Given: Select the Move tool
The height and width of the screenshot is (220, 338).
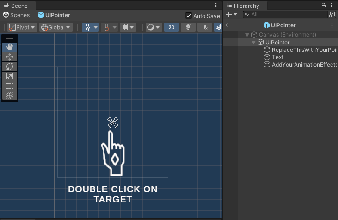Looking at the screenshot, I should tap(10, 57).
